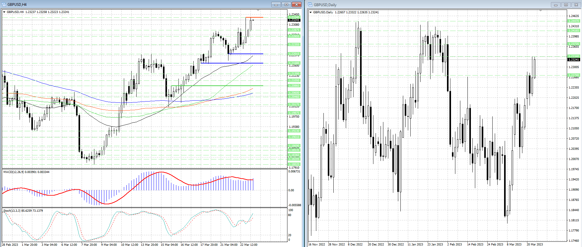Click price scale value 1.17460 in Daily
The height and width of the screenshot is (247, 582).
pos(574,240)
